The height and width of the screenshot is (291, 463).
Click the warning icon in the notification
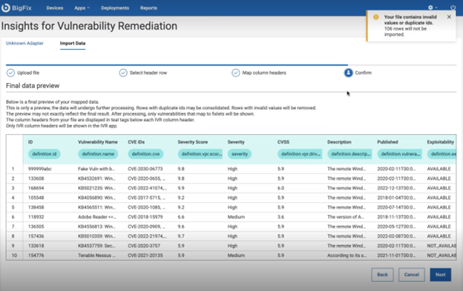[x=376, y=17]
